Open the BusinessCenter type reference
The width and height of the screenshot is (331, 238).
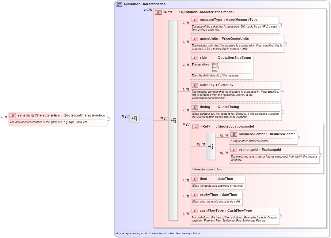pyautogui.click(x=282, y=134)
